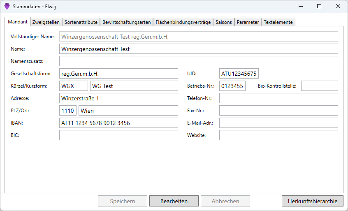This screenshot has width=348, height=211.
Task: Select the IBAN input field
Action: [118, 123]
